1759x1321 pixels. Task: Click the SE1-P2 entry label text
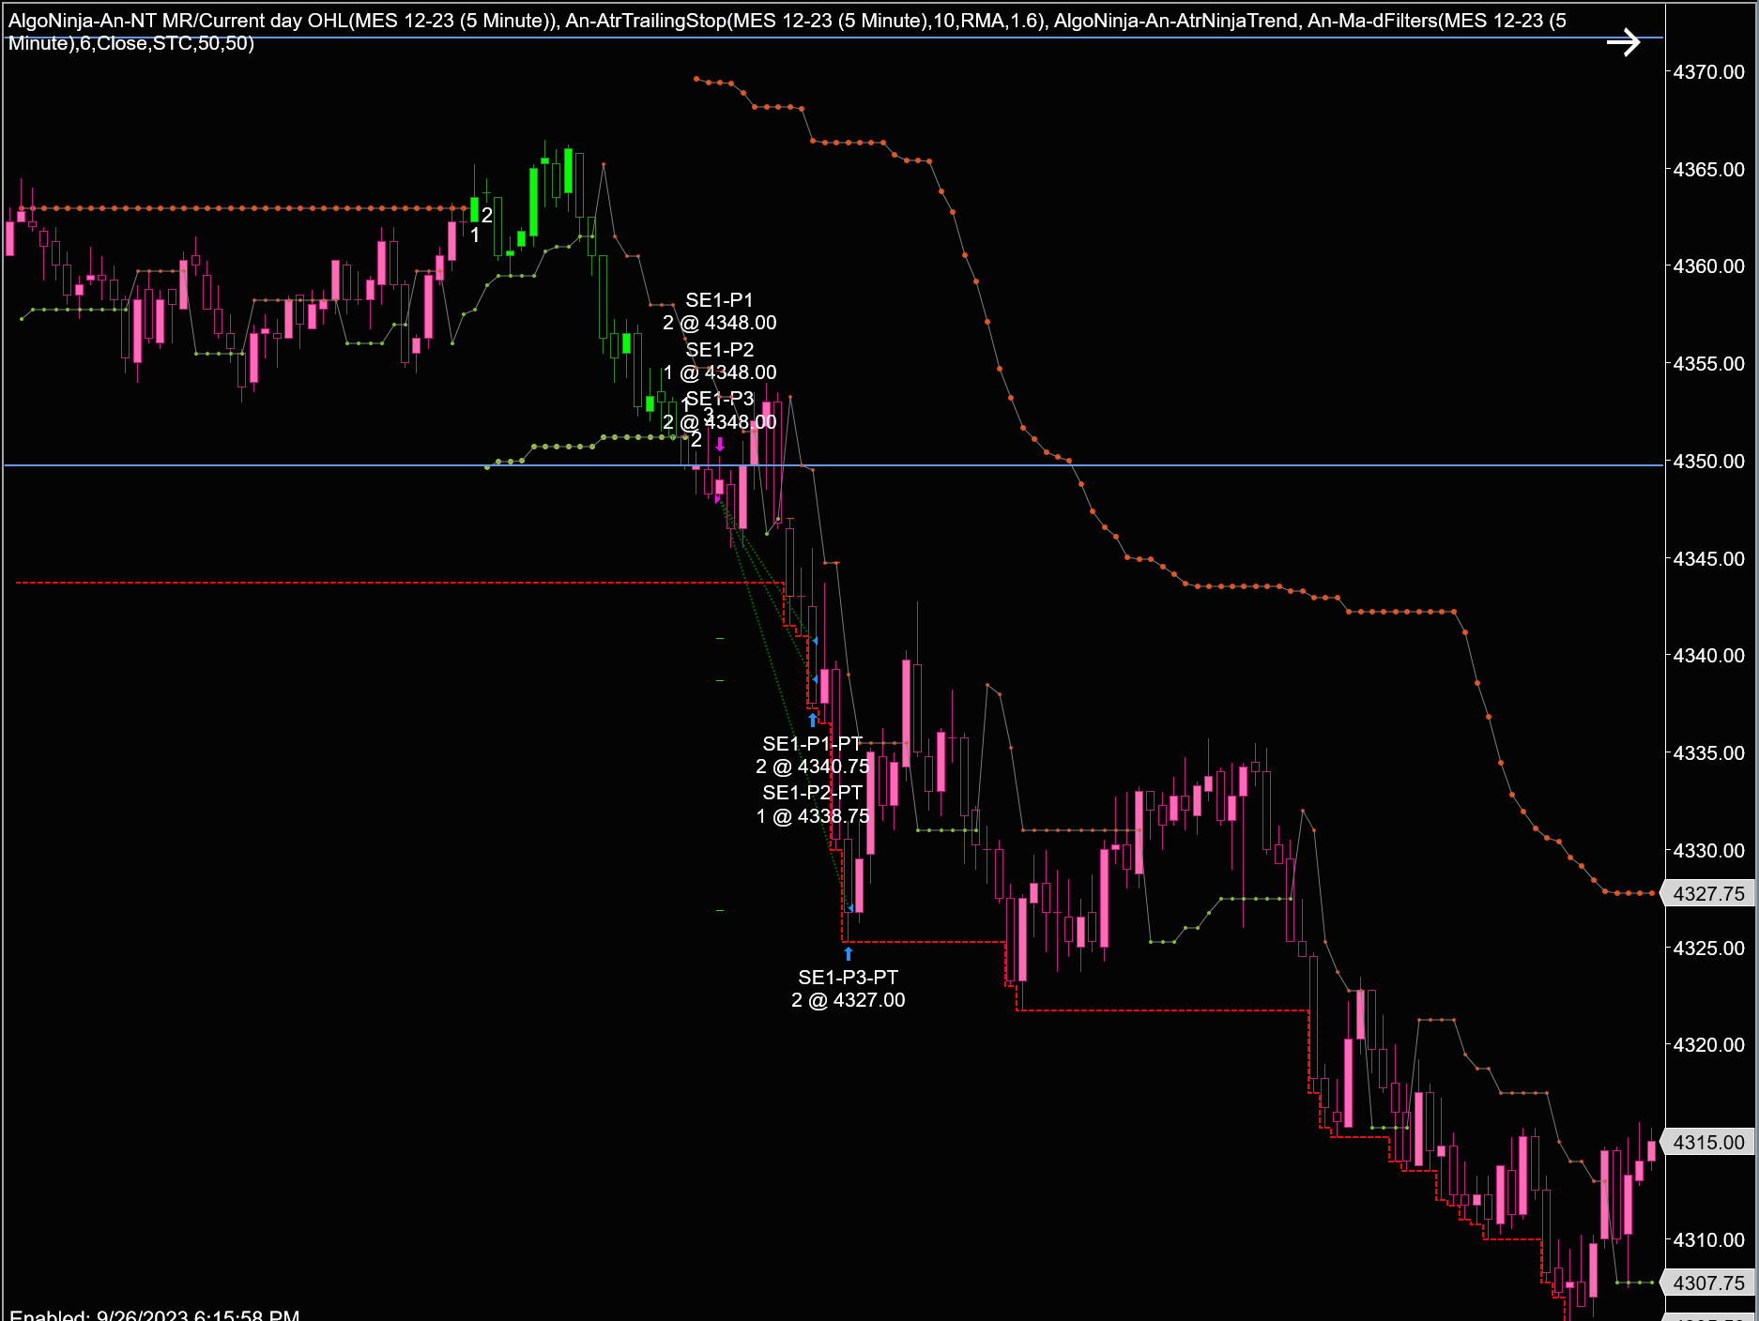pos(720,350)
